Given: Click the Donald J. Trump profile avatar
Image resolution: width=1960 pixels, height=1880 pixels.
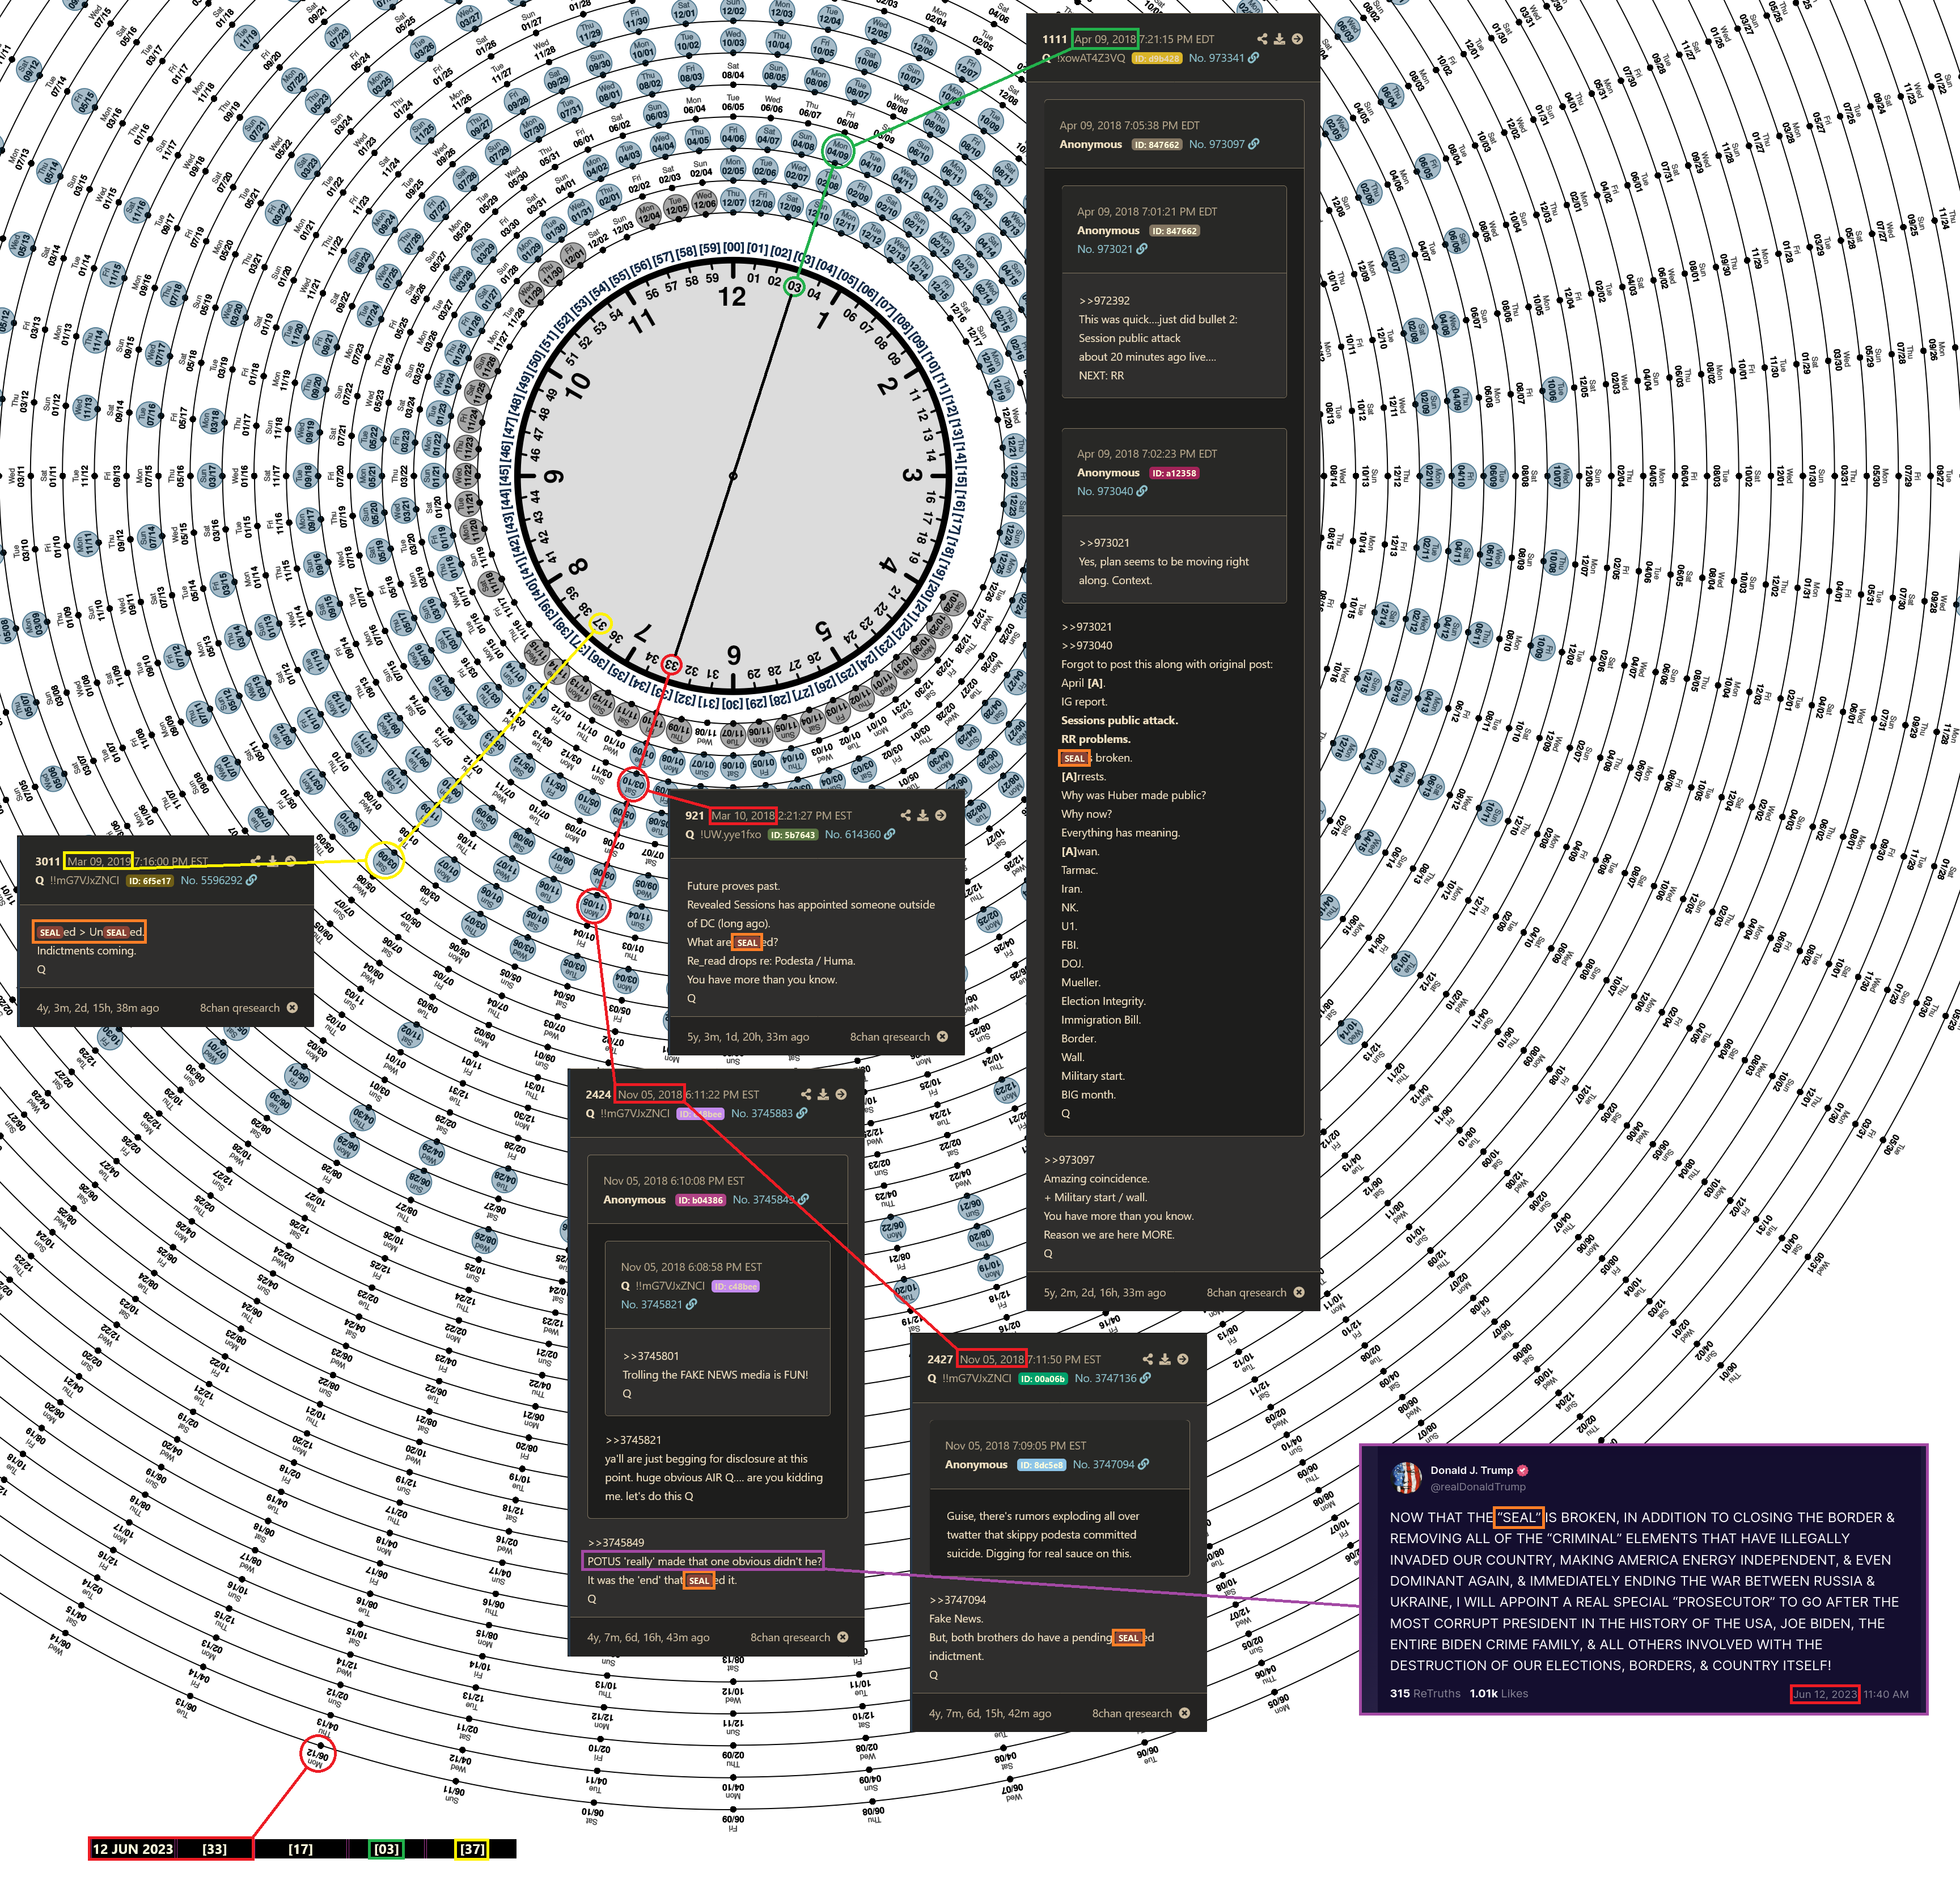Looking at the screenshot, I should tap(1407, 1477).
